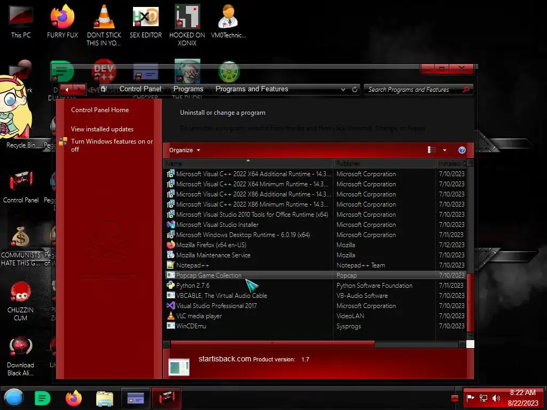Click Control Panel breadcrumb
This screenshot has width=547, height=410.
(x=140, y=89)
